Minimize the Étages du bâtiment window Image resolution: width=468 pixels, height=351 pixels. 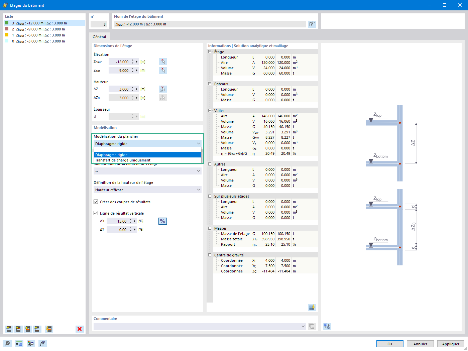coord(429,5)
